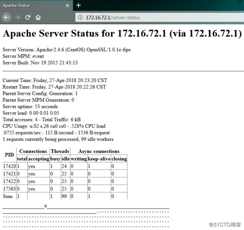
Task: Click Server load values line
Action: coord(31,113)
